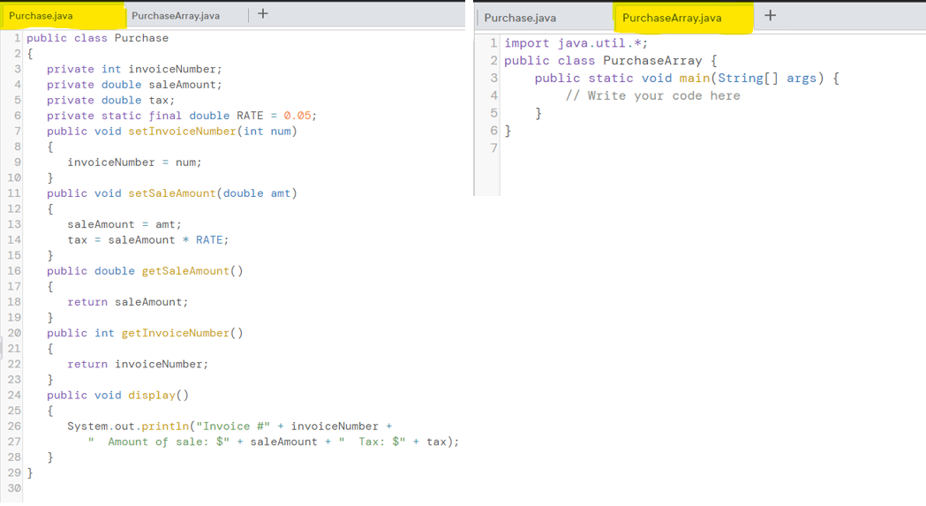Image resolution: width=926 pixels, height=506 pixels.
Task: Click line number 30 in left editor
Action: point(14,487)
